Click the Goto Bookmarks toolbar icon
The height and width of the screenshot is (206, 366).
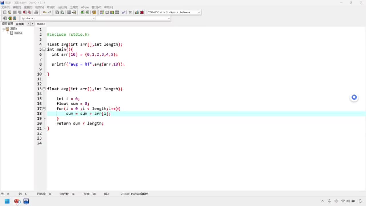pyautogui.click(x=15, y=18)
